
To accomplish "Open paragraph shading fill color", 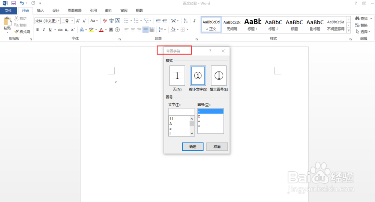I will coord(173,30).
